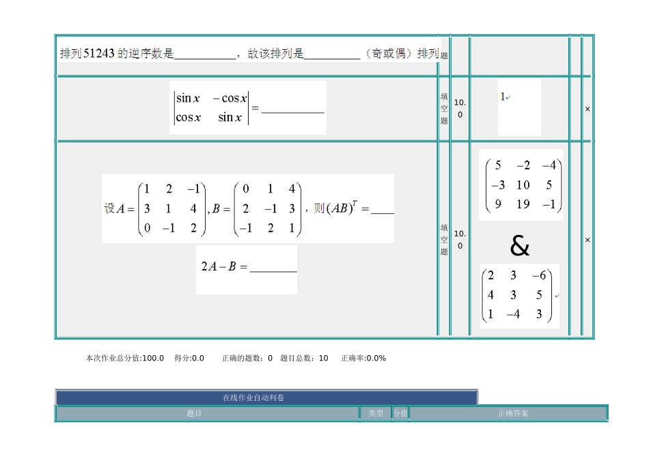Click the 2A−B answer matrix with 2 3 −6
The image size is (649, 459).
[x=519, y=296]
